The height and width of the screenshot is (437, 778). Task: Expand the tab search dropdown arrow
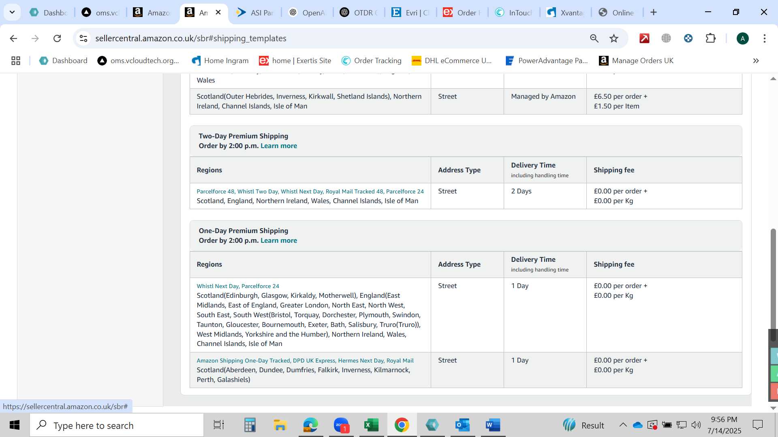(12, 12)
